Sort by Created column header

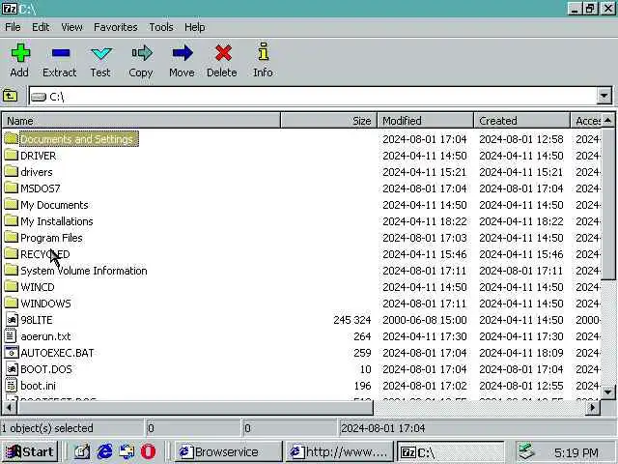click(521, 120)
